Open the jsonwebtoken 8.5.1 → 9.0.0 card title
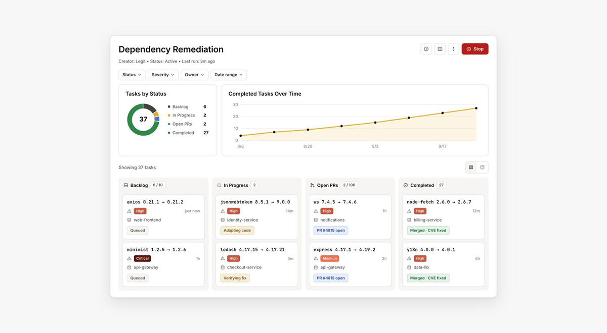Screen dimensions: 607x333 point(255,202)
